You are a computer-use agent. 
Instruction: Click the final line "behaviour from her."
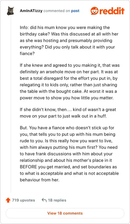point(39,180)
